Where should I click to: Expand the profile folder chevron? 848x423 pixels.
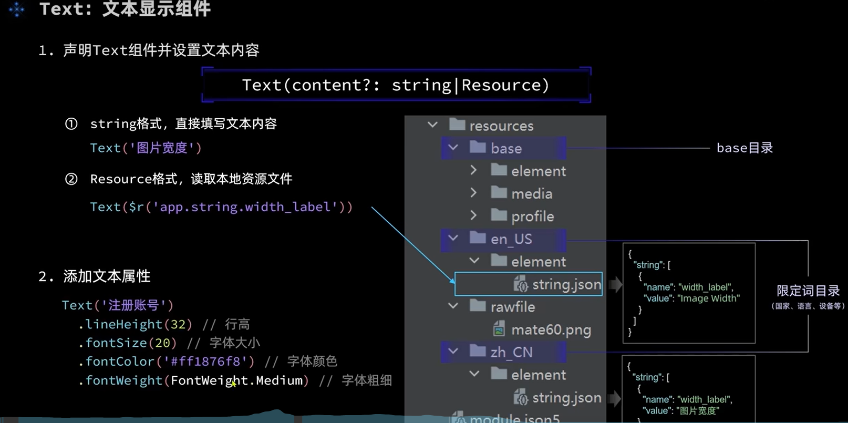click(473, 215)
